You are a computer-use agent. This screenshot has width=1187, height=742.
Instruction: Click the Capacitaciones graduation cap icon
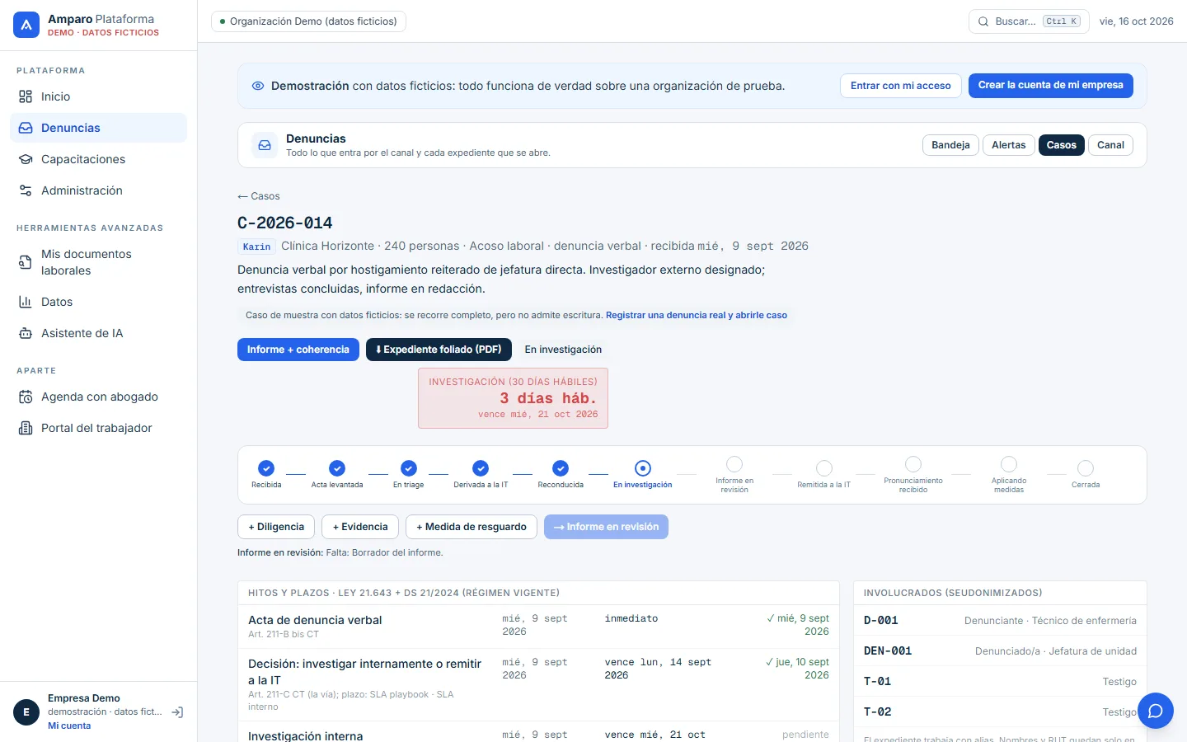pyautogui.click(x=26, y=159)
